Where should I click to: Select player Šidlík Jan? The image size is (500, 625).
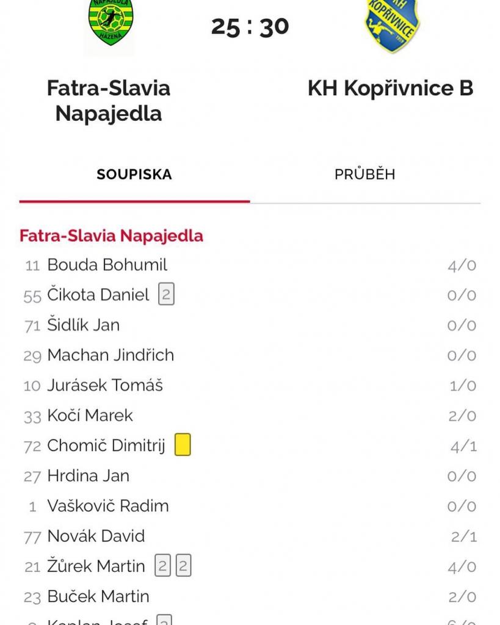point(83,325)
